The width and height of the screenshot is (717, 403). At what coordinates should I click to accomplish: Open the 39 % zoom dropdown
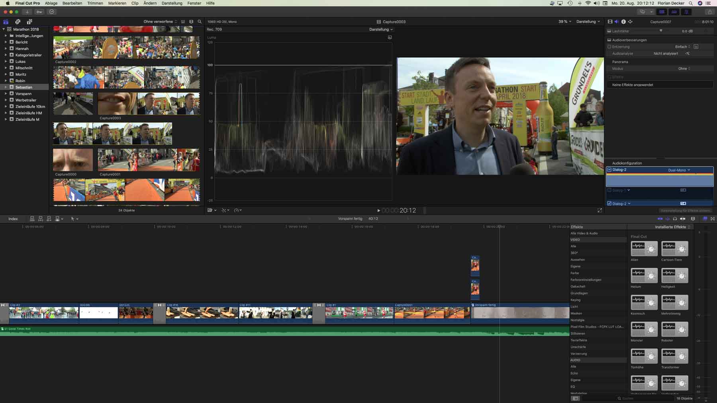tap(564, 21)
